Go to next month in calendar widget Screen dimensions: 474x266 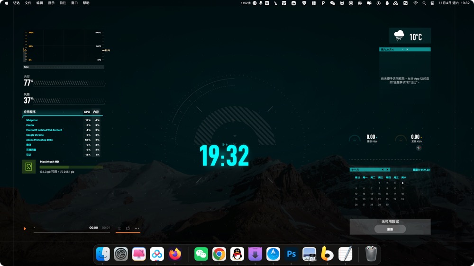click(x=388, y=169)
